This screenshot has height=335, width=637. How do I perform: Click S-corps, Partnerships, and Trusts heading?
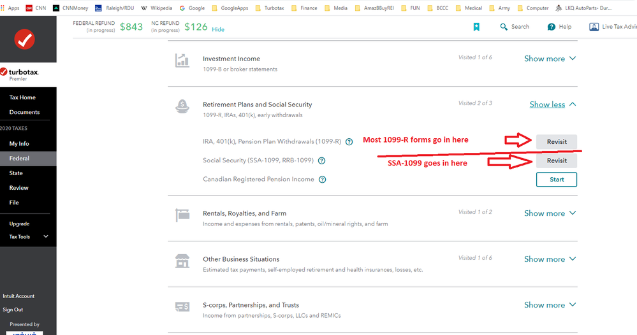[251, 305]
